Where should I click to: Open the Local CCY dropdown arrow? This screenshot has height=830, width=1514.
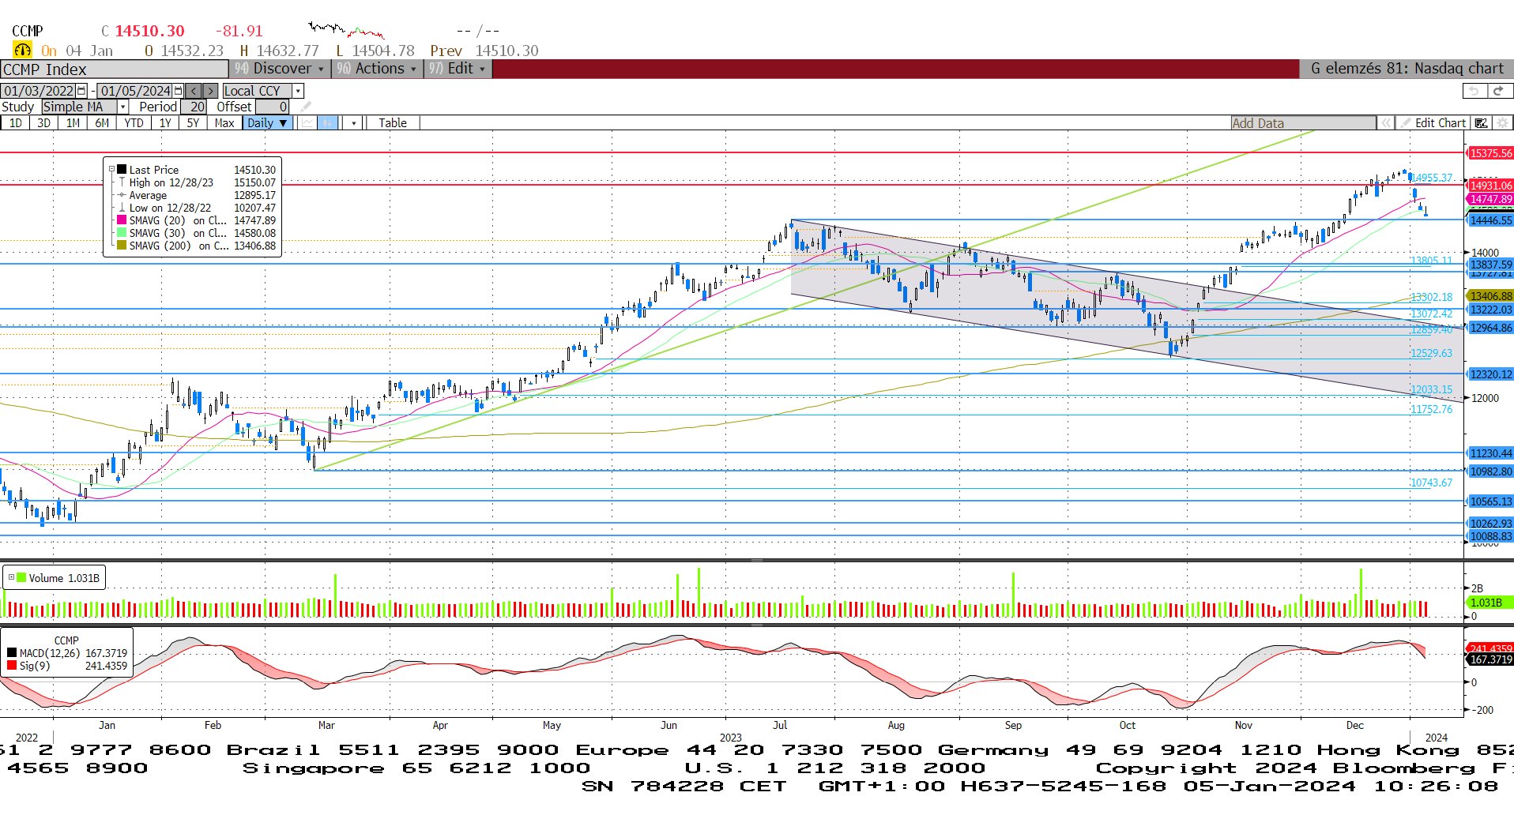[298, 91]
